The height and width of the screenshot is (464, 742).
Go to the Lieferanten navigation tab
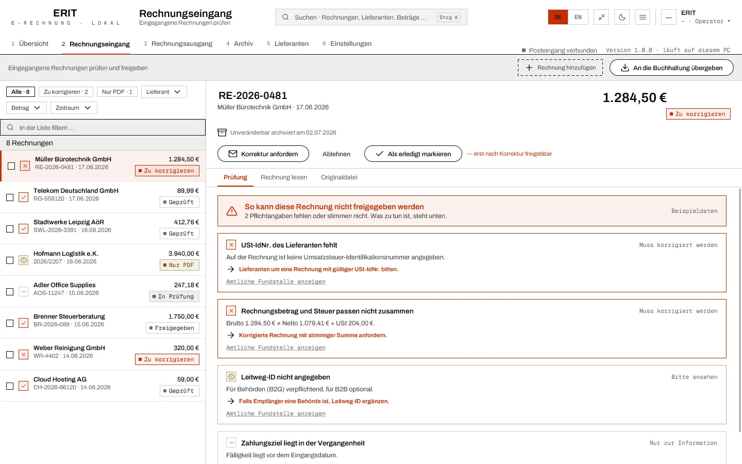pyautogui.click(x=288, y=44)
